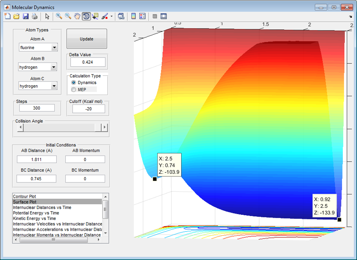This screenshot has width=357, height=260.
Task: Select the Zoom In magnifier tool
Action: click(x=59, y=16)
